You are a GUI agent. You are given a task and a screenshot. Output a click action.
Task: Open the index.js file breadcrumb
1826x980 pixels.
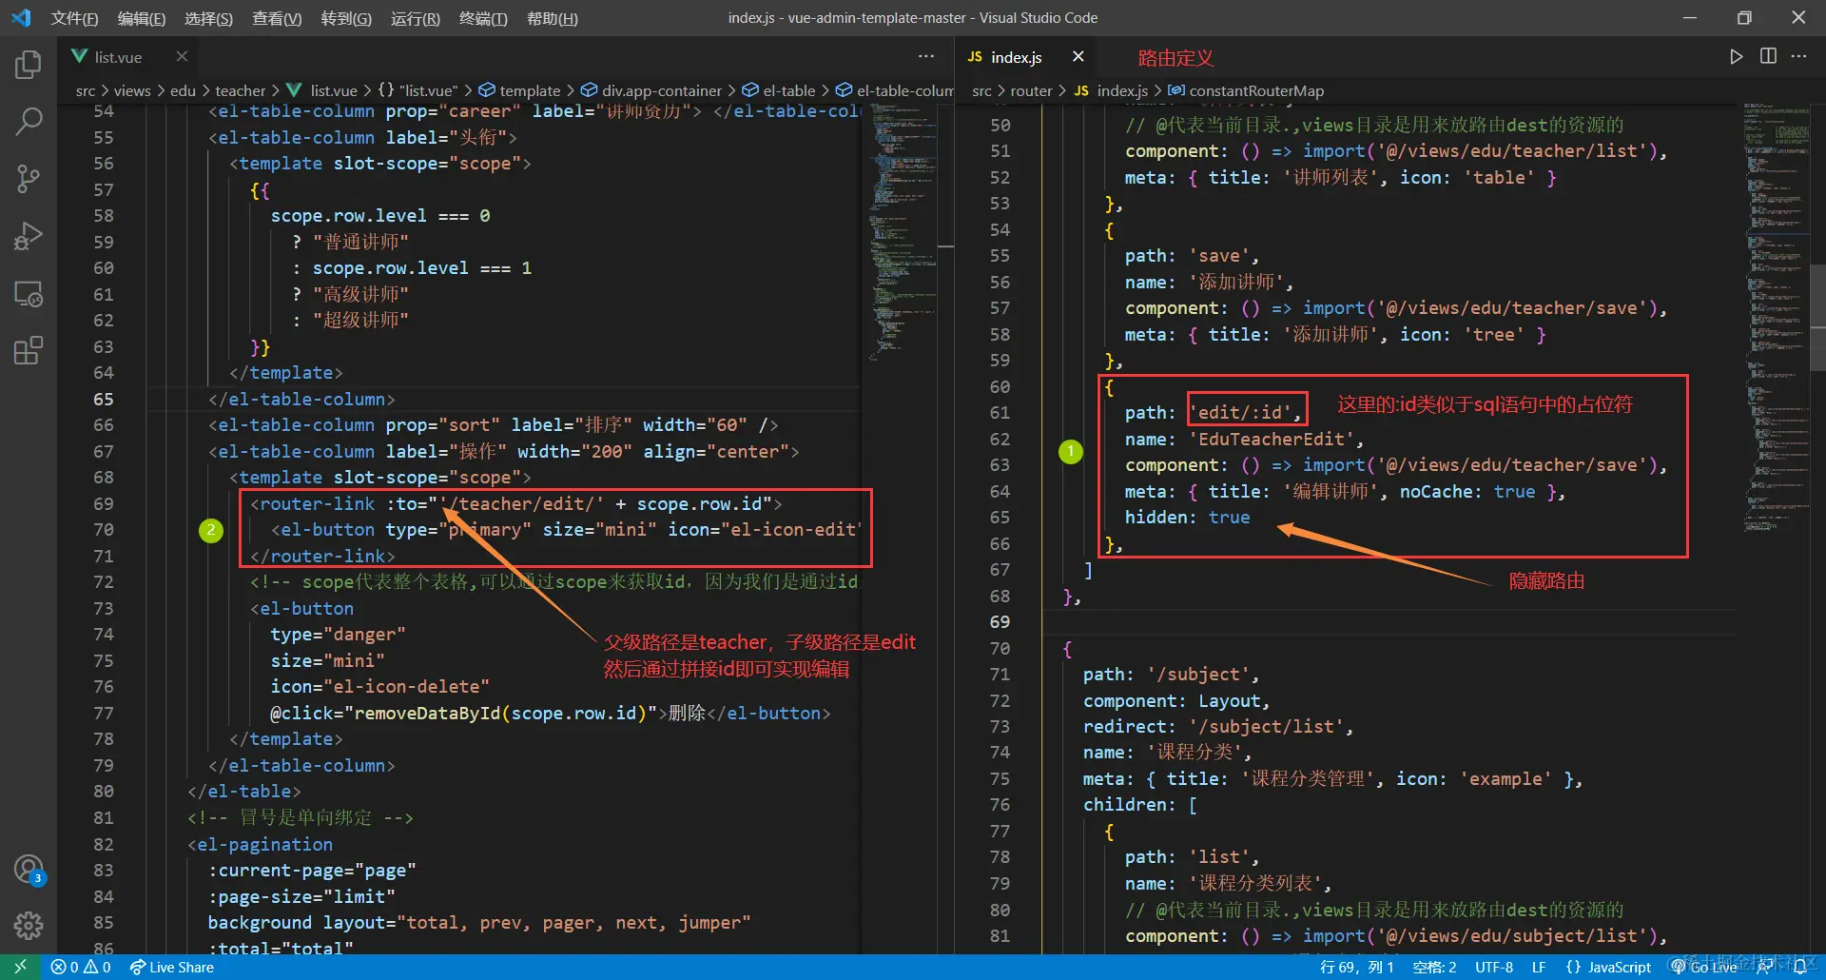(1111, 90)
